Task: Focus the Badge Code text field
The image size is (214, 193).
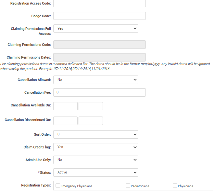Action: [x=99, y=16]
